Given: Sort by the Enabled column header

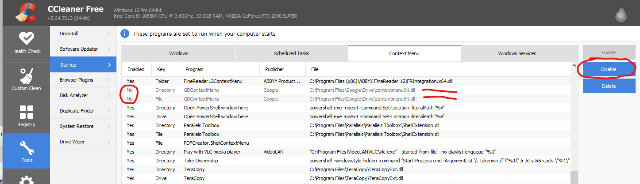Looking at the screenshot, I should click(x=137, y=69).
